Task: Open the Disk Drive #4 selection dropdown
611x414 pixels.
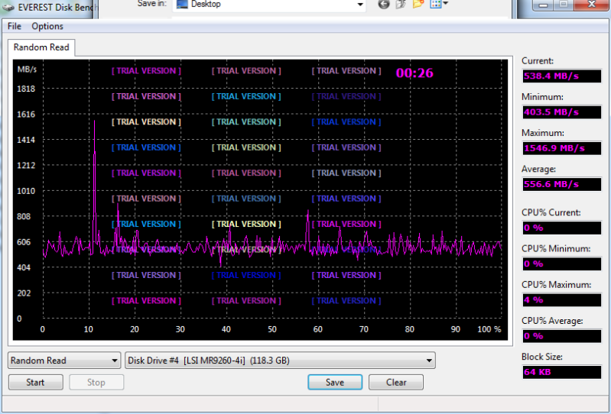Action: tap(280, 361)
